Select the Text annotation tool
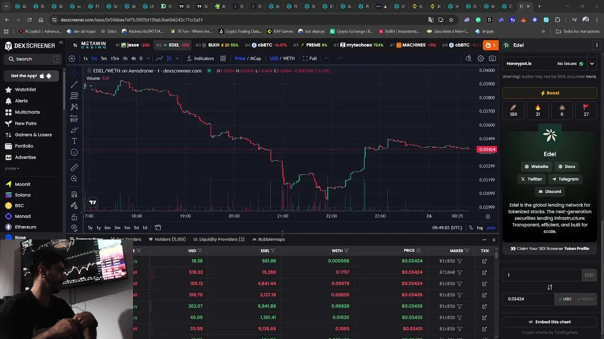Image resolution: width=604 pixels, height=339 pixels. tap(74, 141)
